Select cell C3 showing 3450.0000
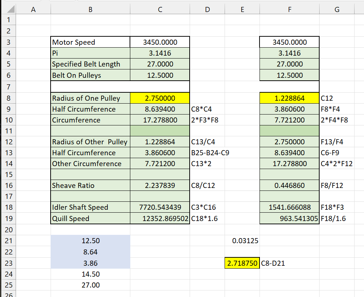Screen dimensions: 364x297 [160, 42]
